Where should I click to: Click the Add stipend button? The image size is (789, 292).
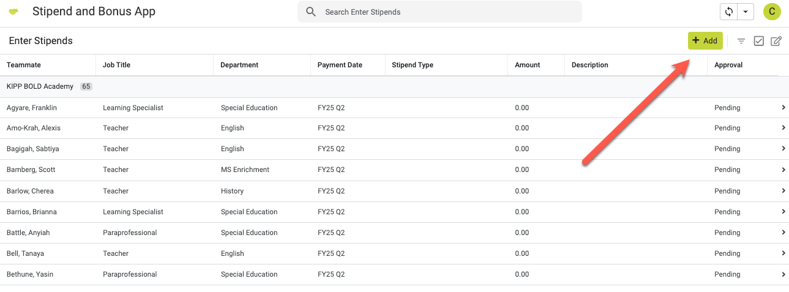pos(705,40)
